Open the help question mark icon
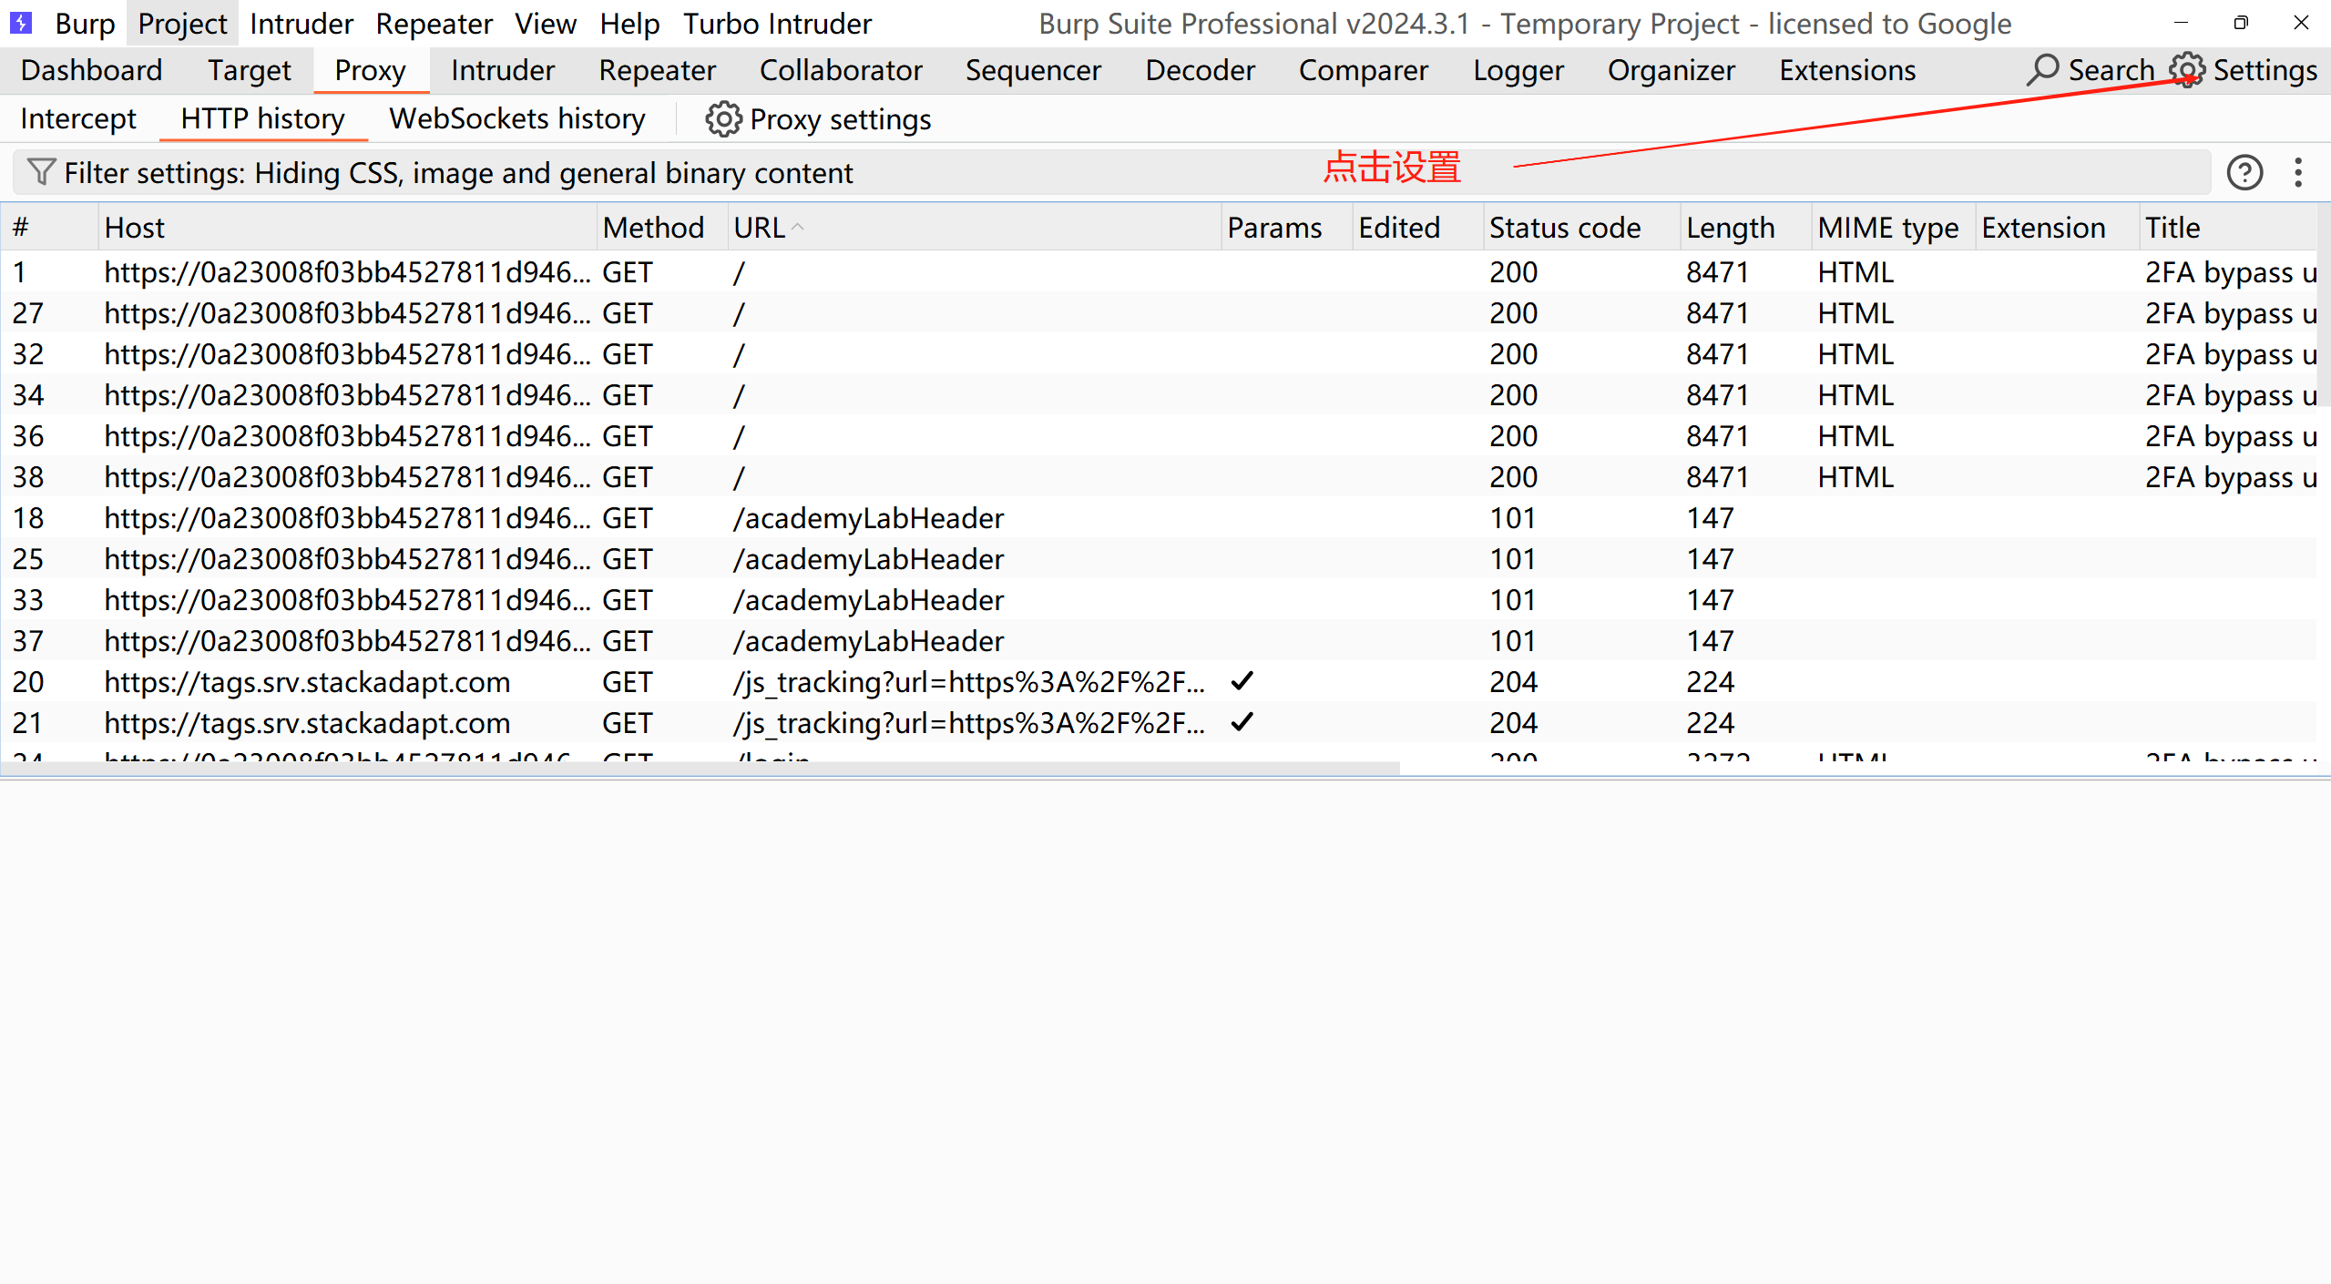Image resolution: width=2331 pixels, height=1284 pixels. [2244, 172]
